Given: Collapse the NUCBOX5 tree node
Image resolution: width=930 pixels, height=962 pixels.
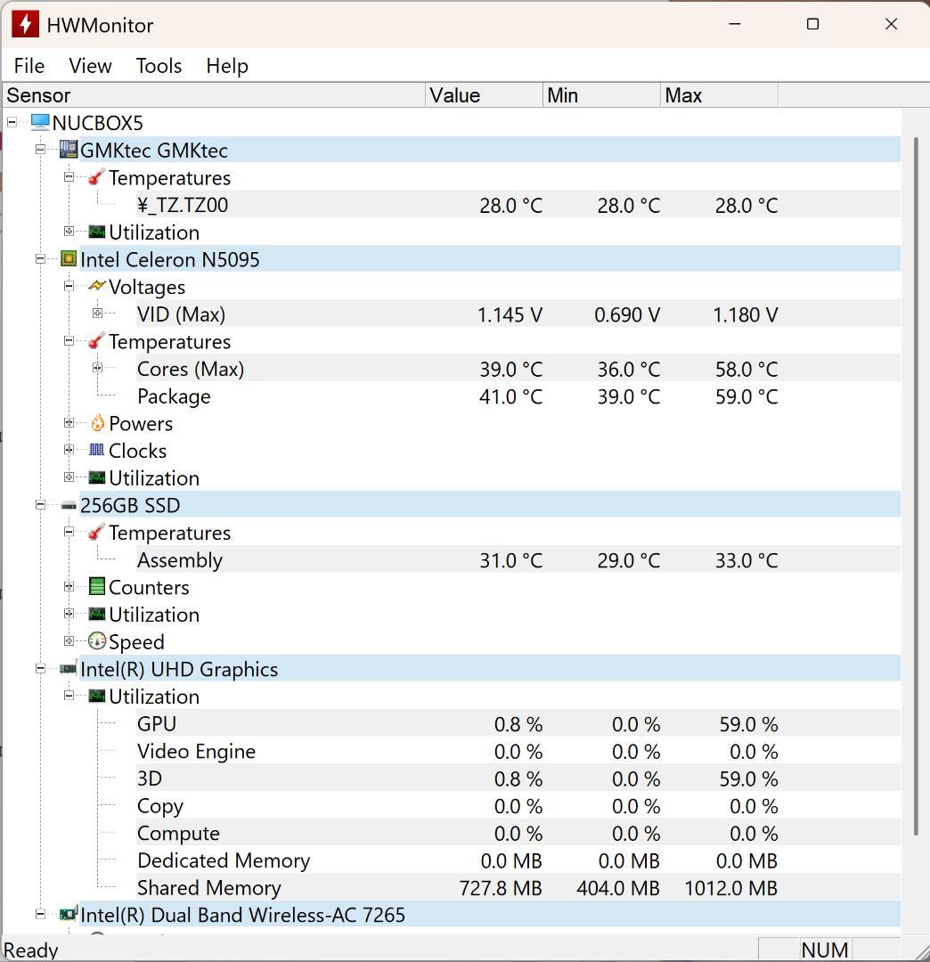Looking at the screenshot, I should point(12,122).
